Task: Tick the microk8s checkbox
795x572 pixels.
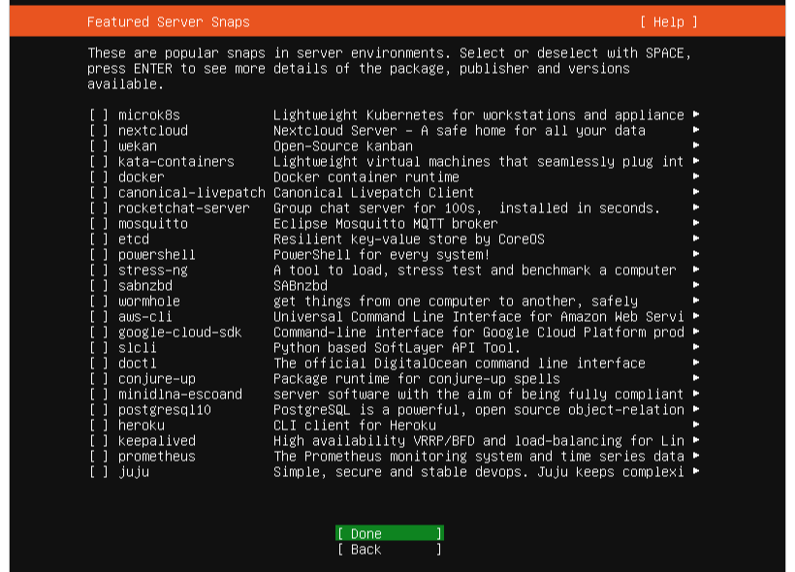Action: click(99, 115)
